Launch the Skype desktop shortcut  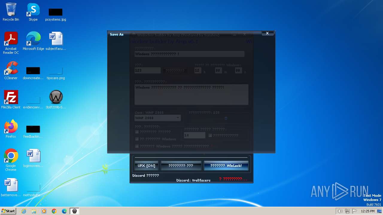(x=33, y=12)
